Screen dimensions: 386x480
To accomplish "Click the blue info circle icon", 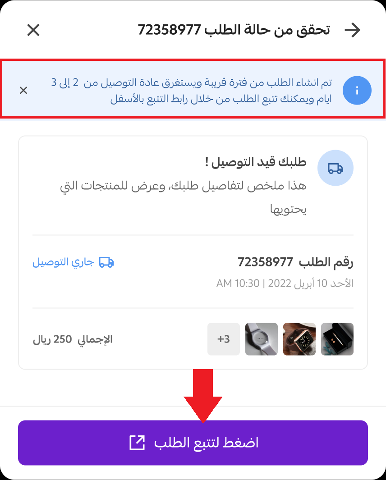I will 357,90.
